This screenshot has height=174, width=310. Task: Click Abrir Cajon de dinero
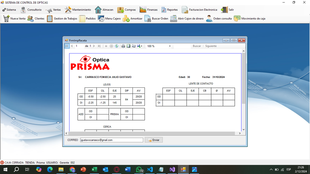(x=187, y=18)
